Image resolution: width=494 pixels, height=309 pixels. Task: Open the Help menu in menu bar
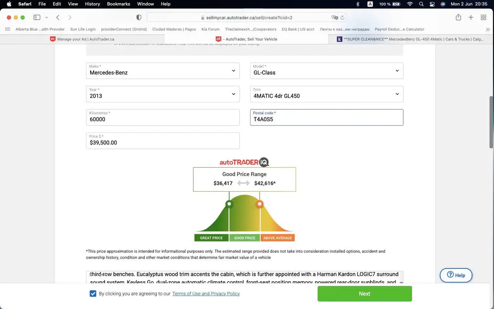coord(166,4)
